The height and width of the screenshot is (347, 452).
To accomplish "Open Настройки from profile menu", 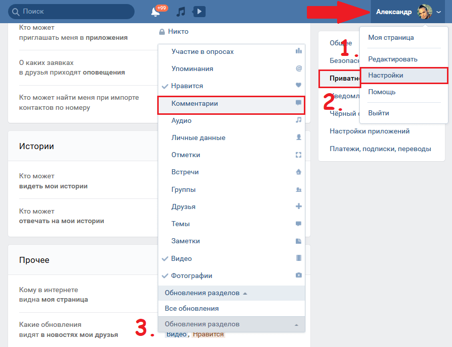I will 404,76.
